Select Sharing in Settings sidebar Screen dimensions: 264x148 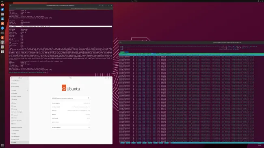pos(19,99)
